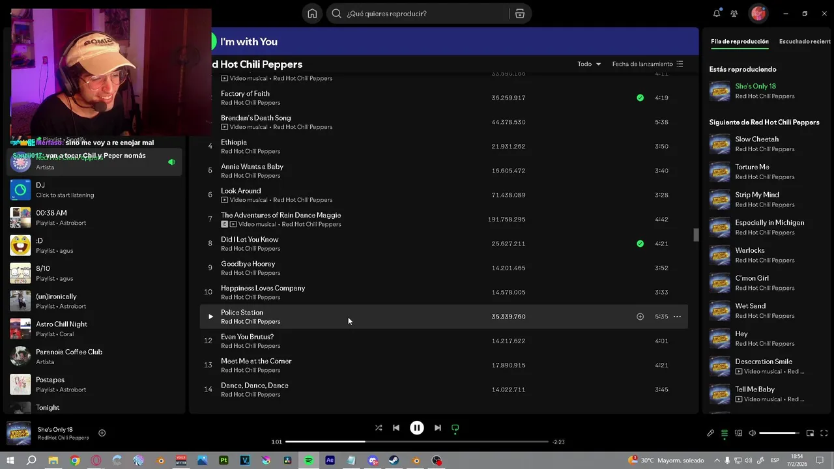
Task: Open connect to a device icon
Action: coord(738,433)
